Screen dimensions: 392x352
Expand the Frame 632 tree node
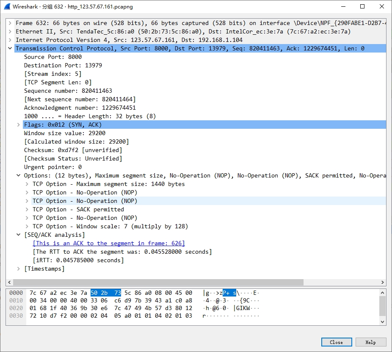10,23
